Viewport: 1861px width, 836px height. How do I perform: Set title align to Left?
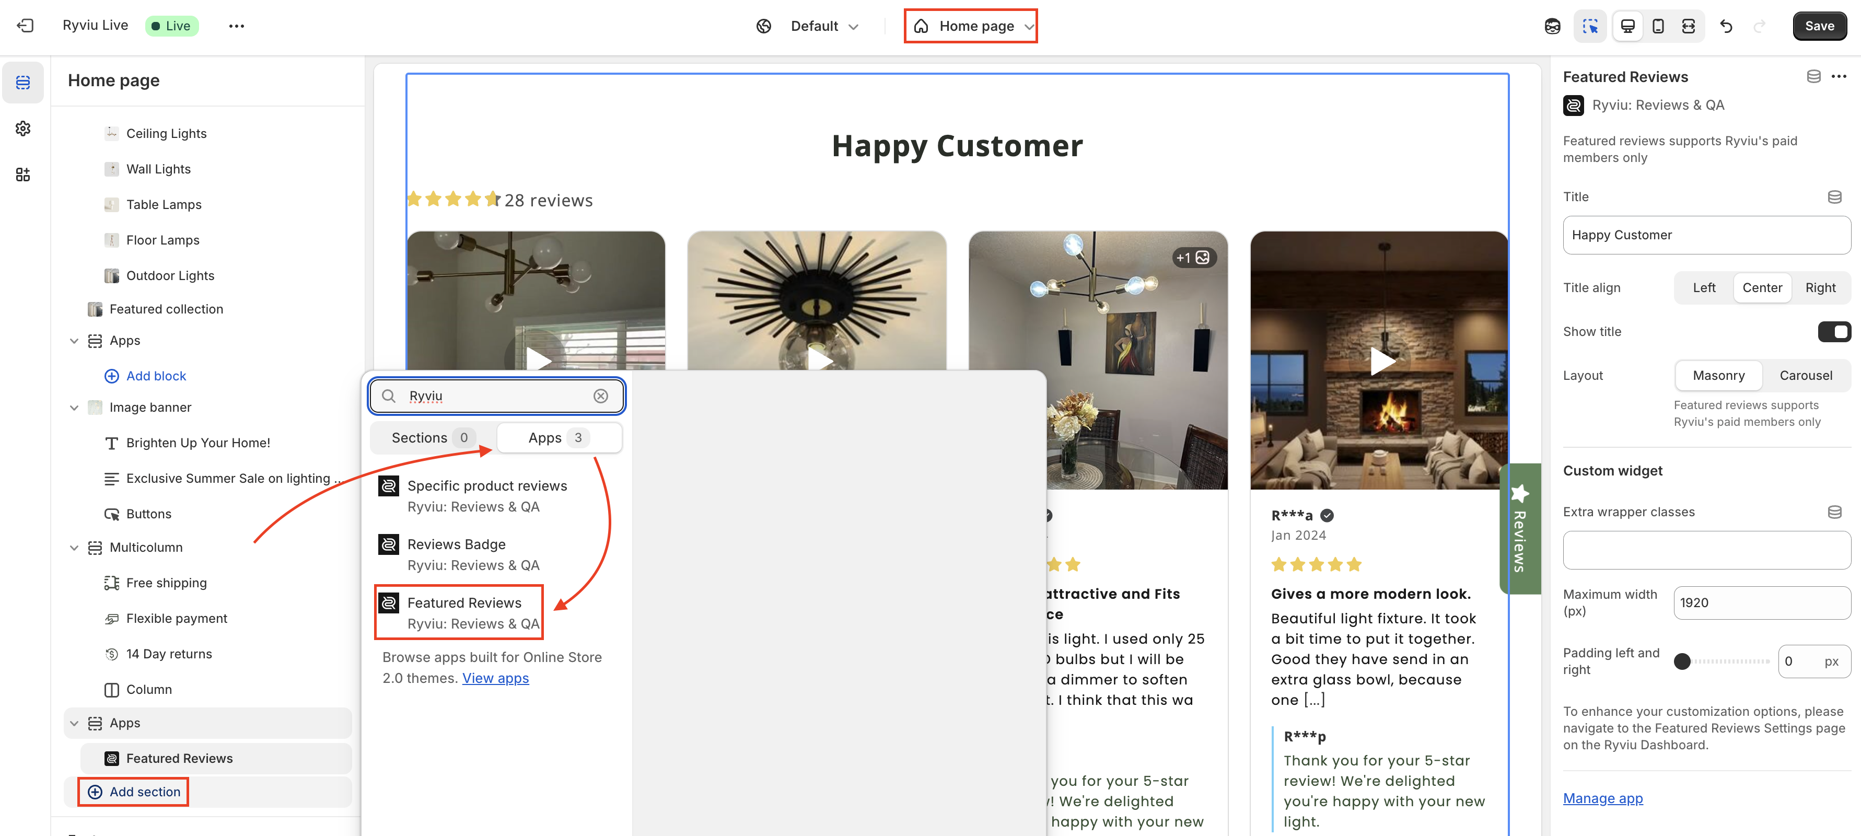point(1704,287)
